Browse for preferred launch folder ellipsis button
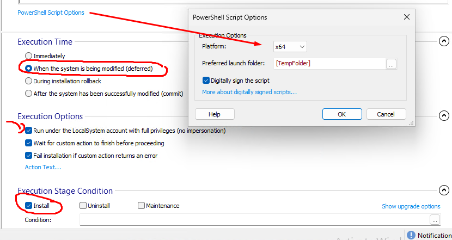Screen dimensions: 452x240 coord(391,64)
